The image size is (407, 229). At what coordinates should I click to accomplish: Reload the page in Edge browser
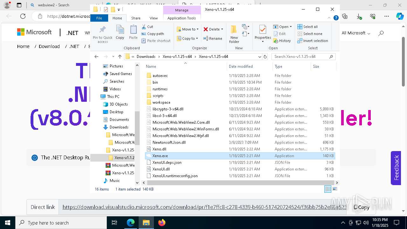point(23,16)
